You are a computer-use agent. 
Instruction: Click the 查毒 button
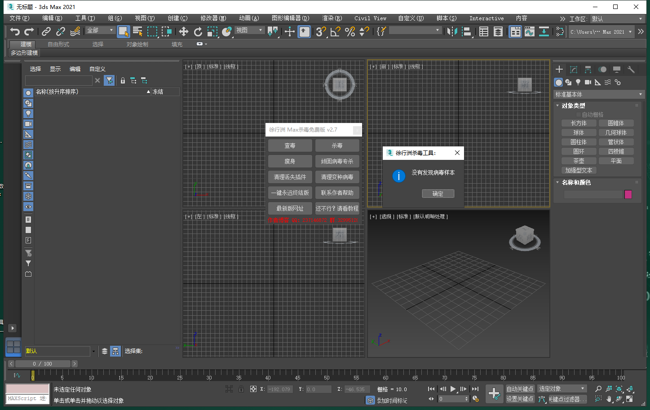pyautogui.click(x=290, y=145)
